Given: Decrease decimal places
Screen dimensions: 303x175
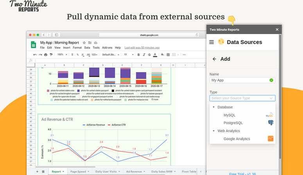Looking at the screenshot, I should (82, 55).
